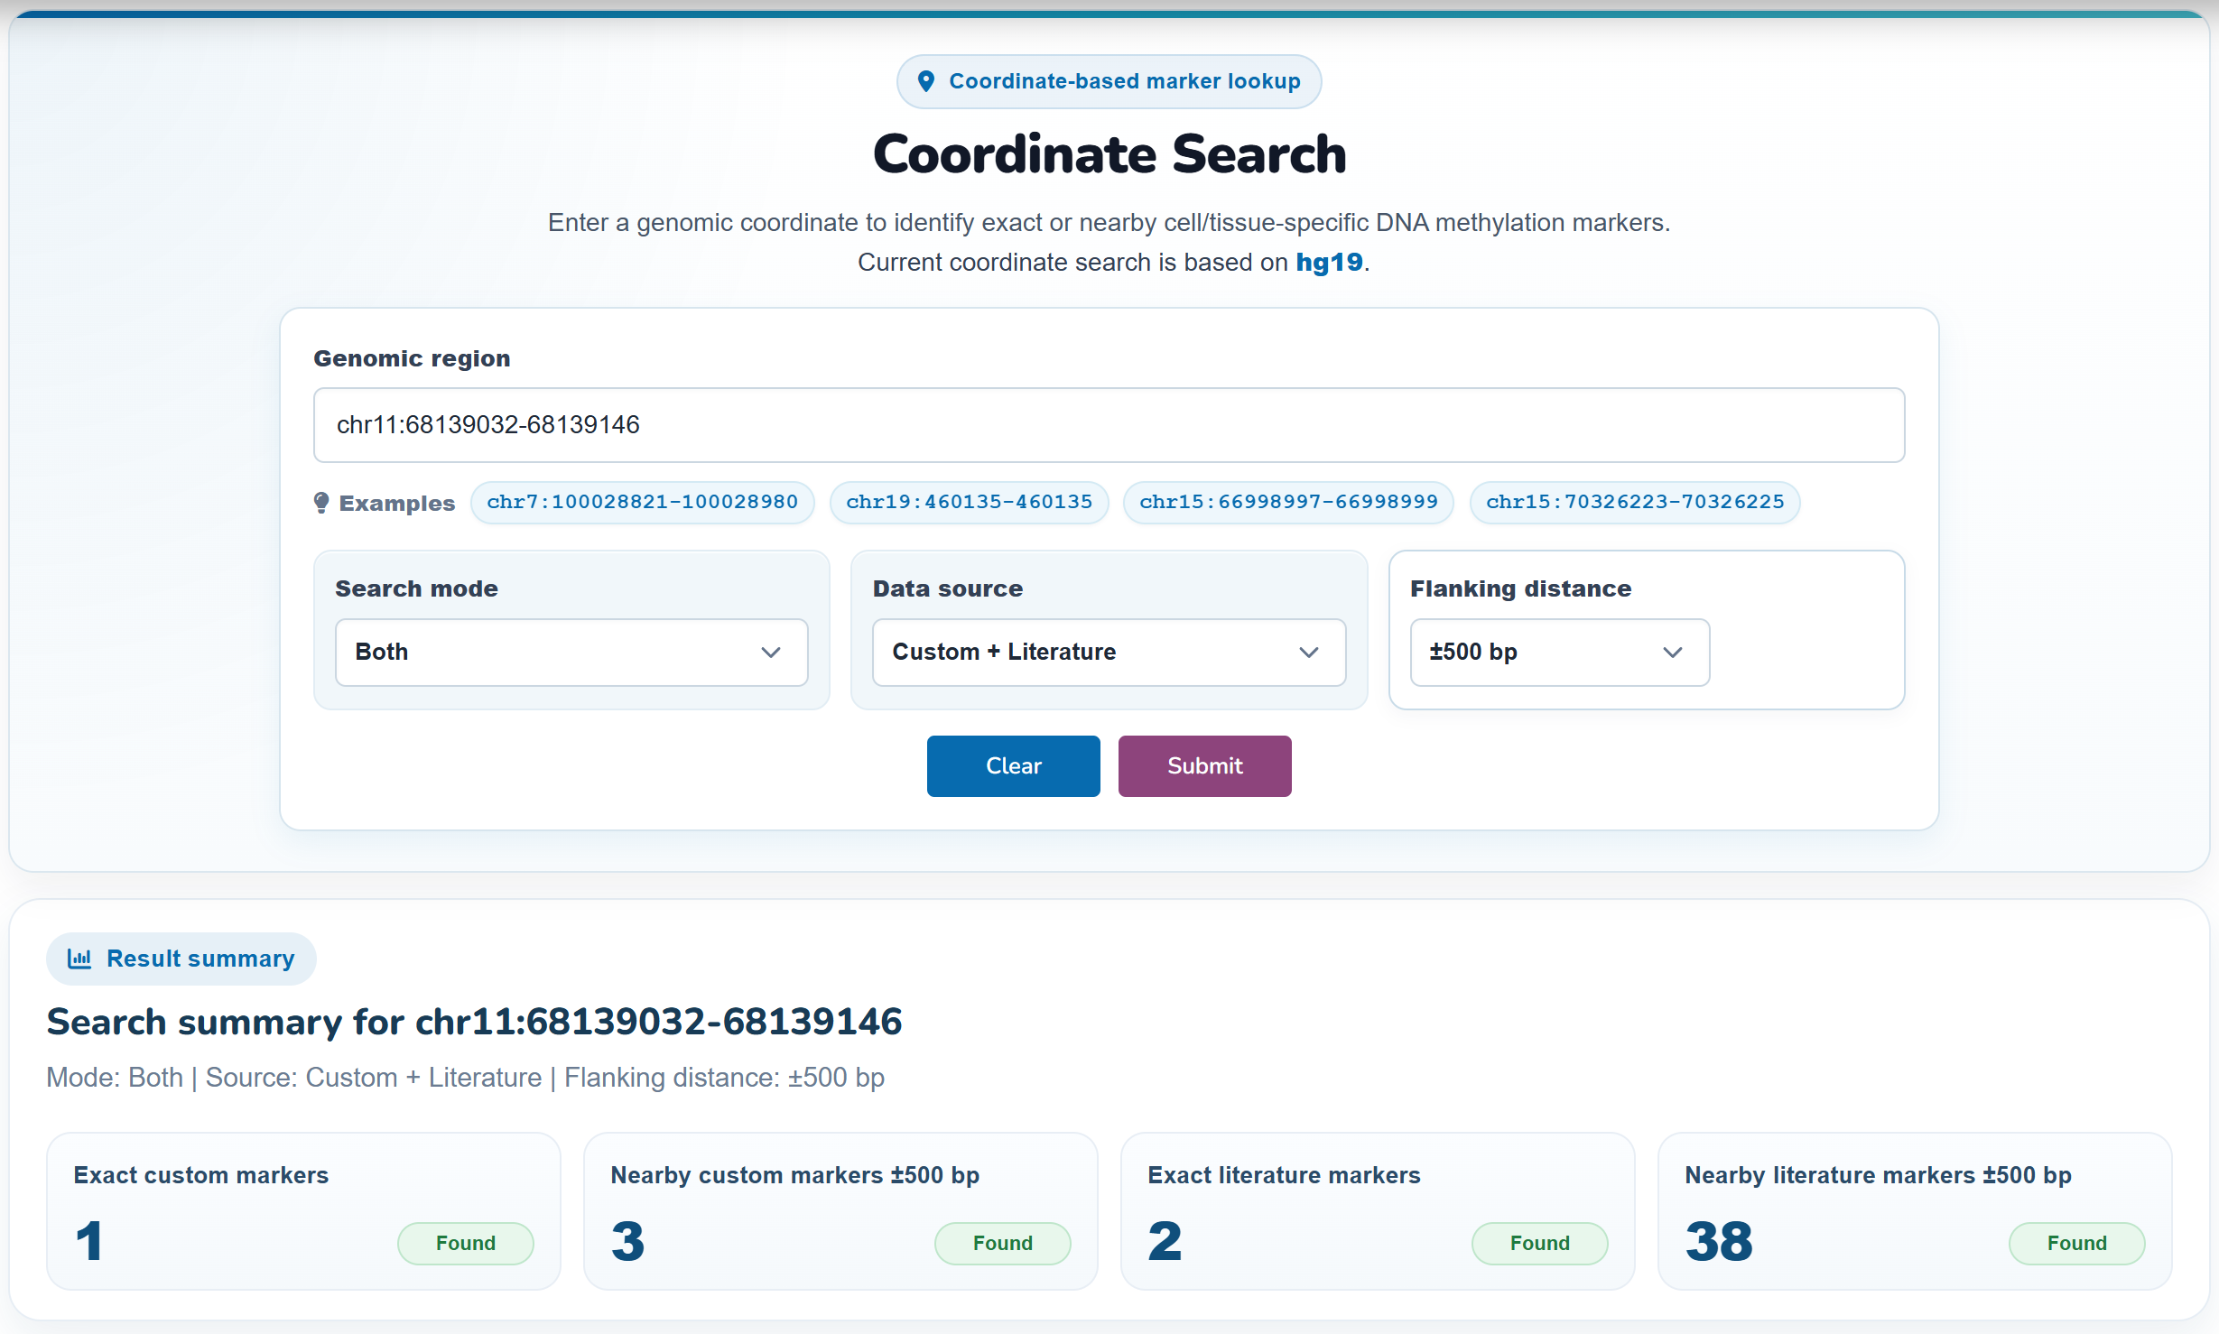The height and width of the screenshot is (1334, 2219).
Task: Click the Coordinate-based marker lookup badge
Action: 1109,81
